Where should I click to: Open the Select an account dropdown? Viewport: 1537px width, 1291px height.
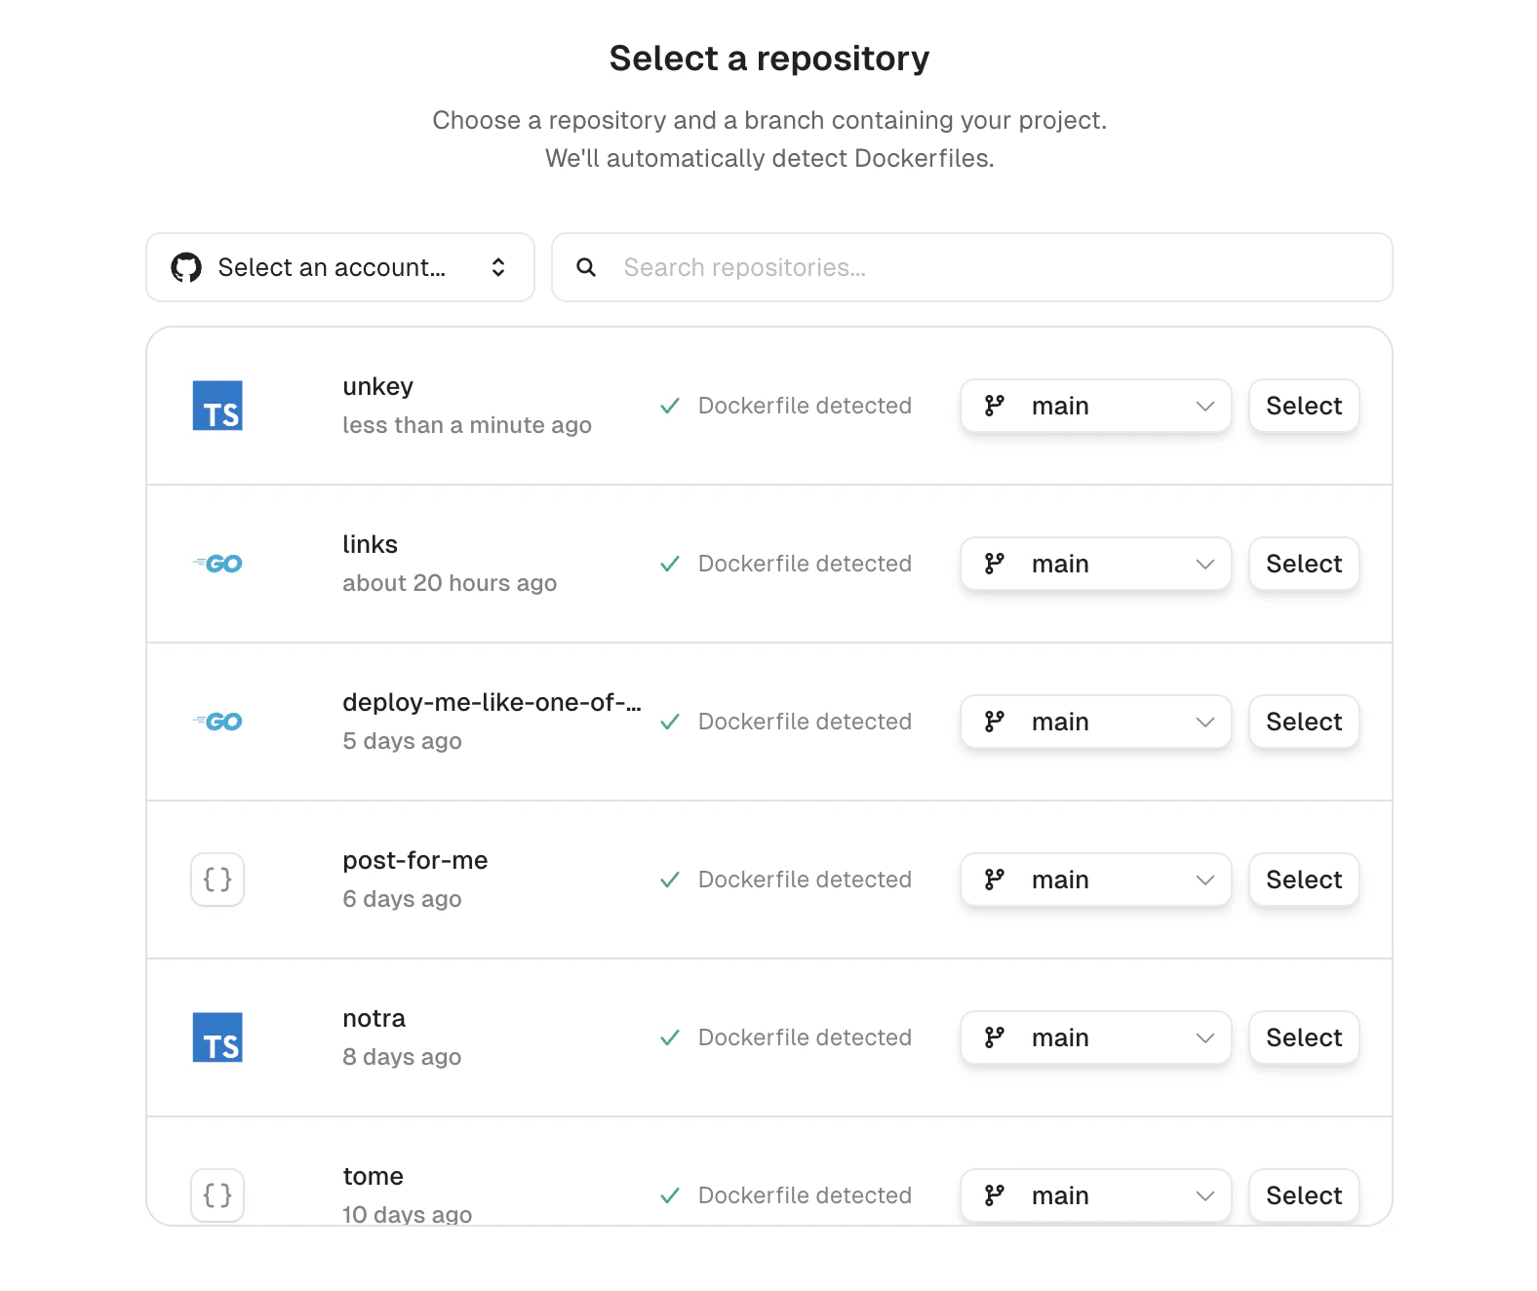pos(340,267)
